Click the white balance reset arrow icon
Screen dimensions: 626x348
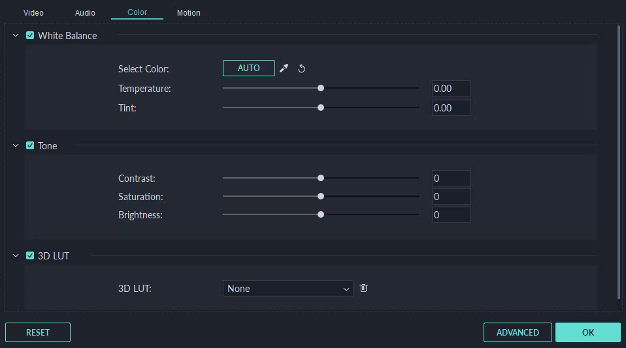302,68
